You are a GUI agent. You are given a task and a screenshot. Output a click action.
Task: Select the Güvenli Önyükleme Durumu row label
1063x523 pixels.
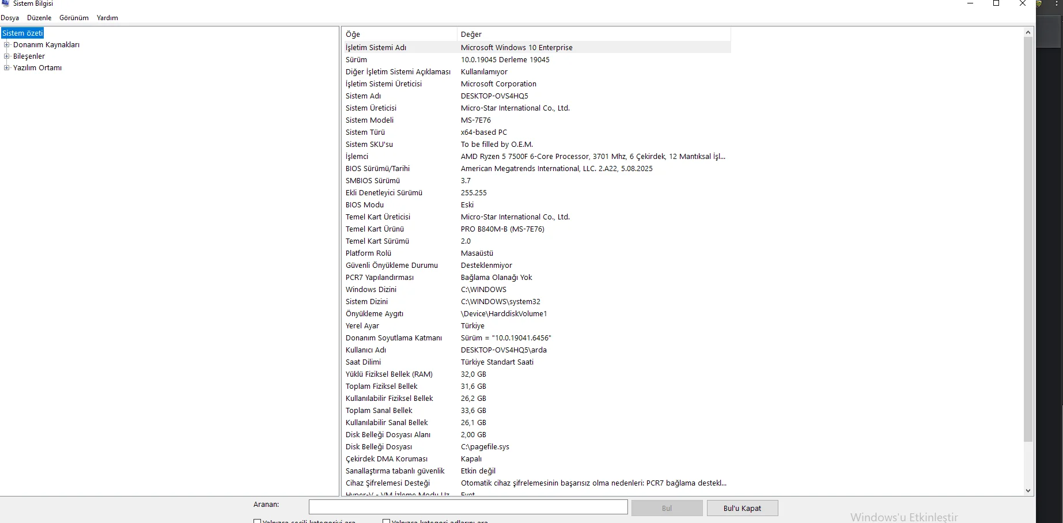click(x=392, y=265)
